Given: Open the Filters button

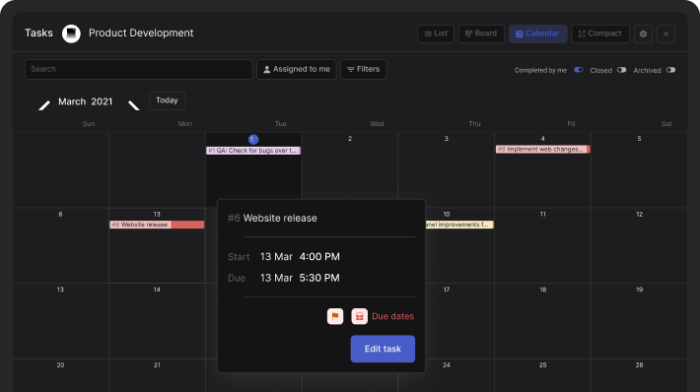Looking at the screenshot, I should click(x=364, y=70).
